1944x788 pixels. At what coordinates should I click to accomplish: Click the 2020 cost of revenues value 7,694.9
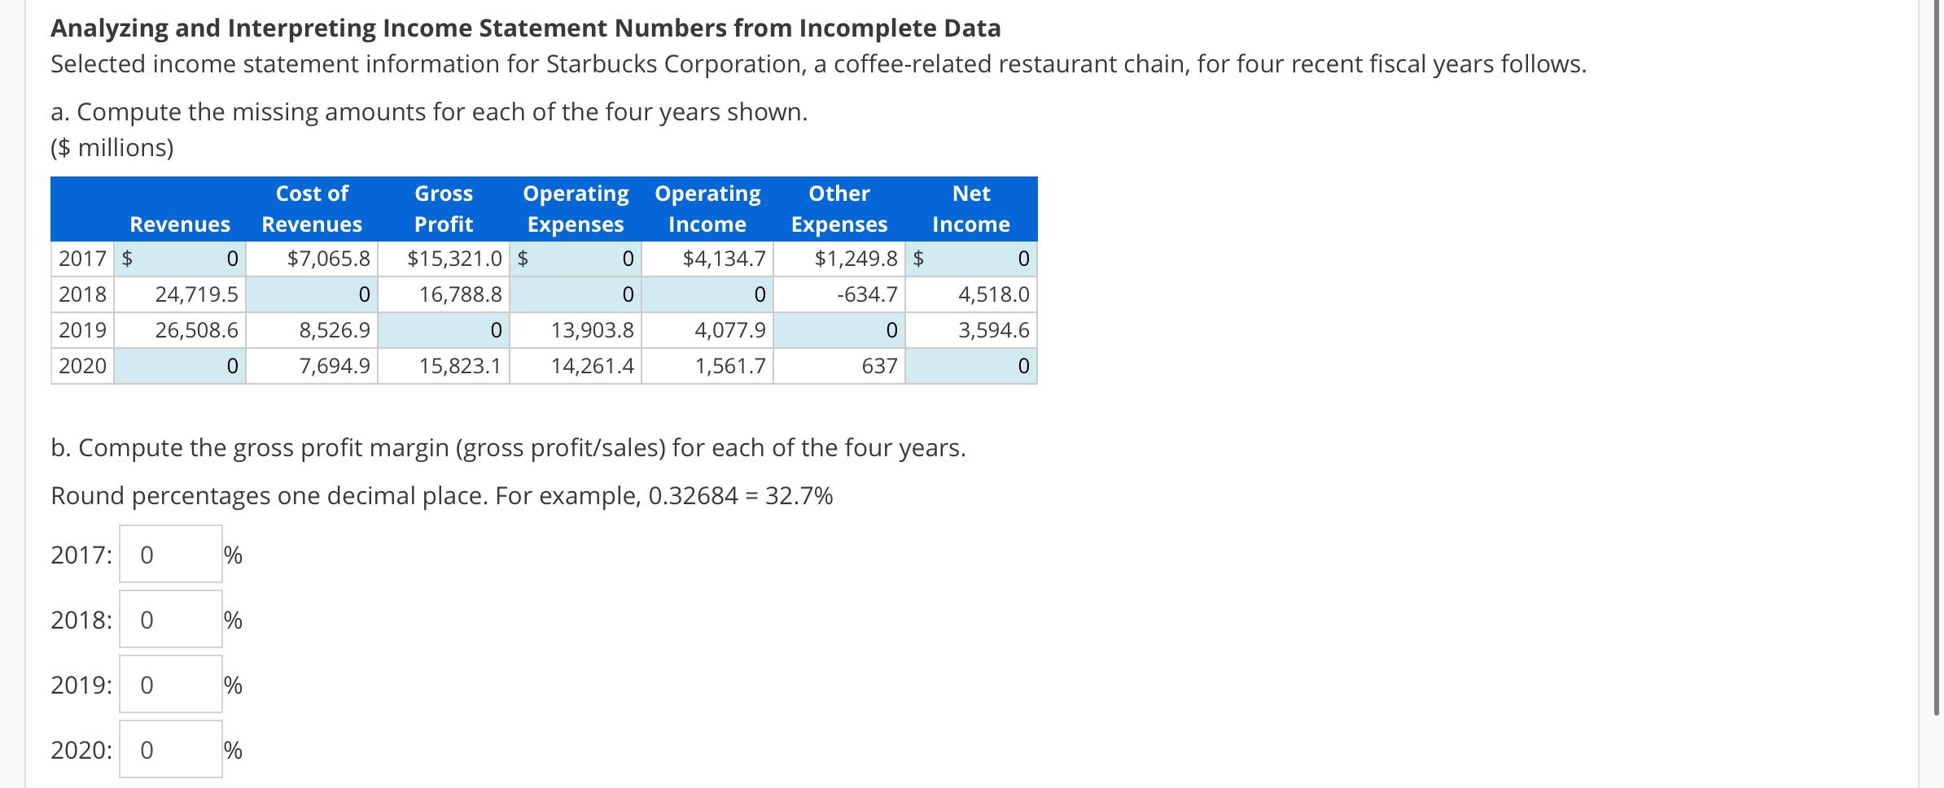pos(335,366)
